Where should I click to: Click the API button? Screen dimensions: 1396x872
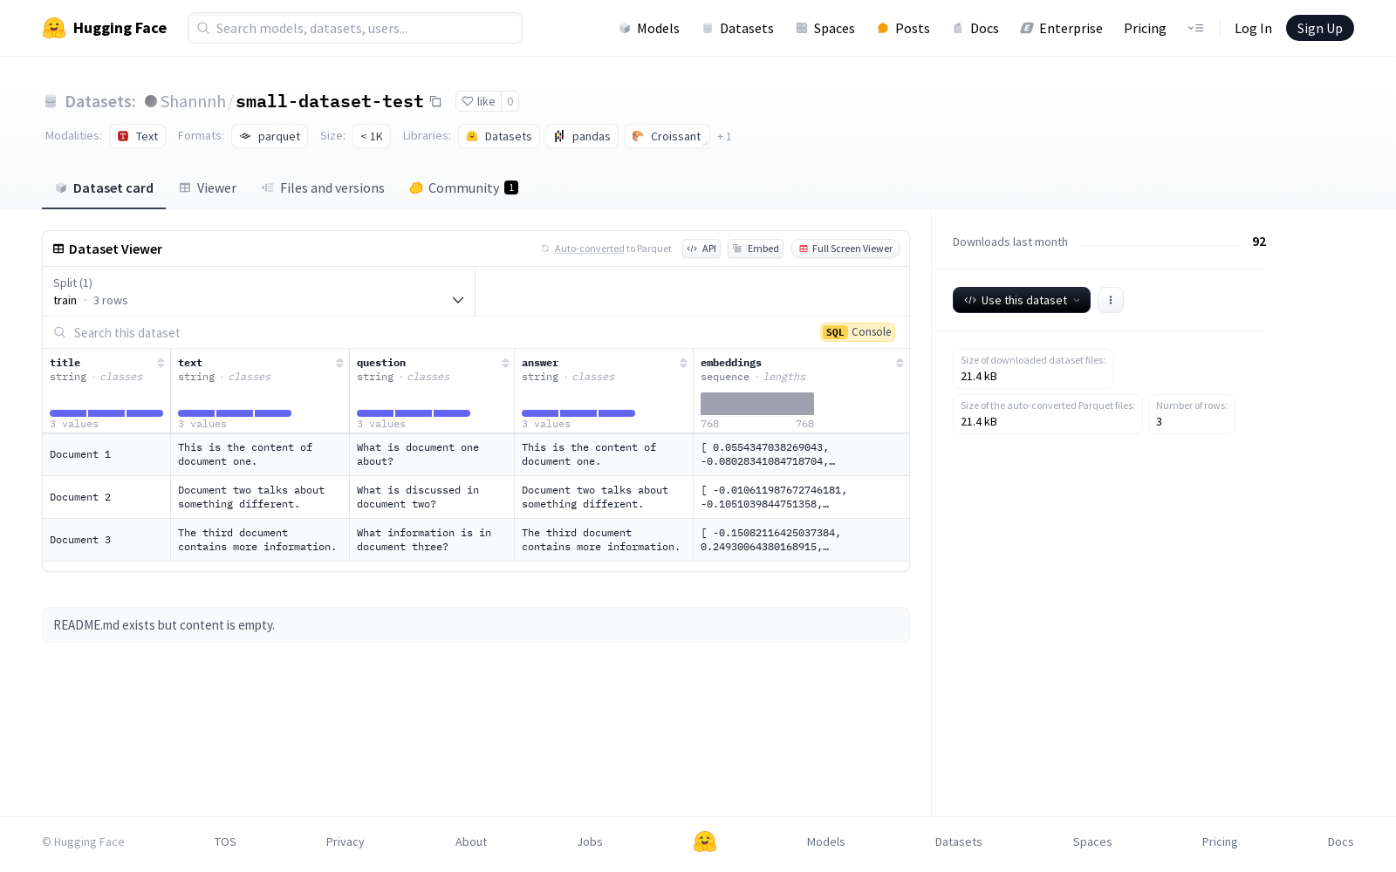pyautogui.click(x=701, y=249)
